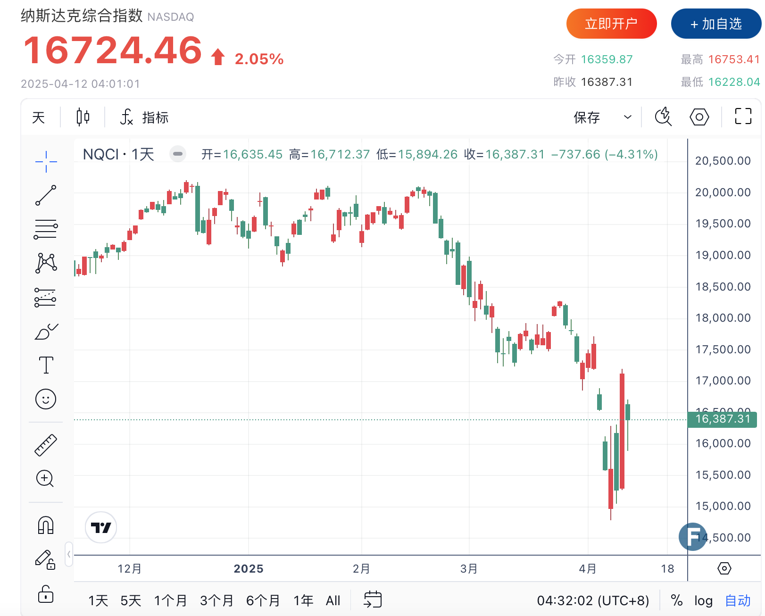
Task: Select the text annotation tool
Action: tap(46, 365)
